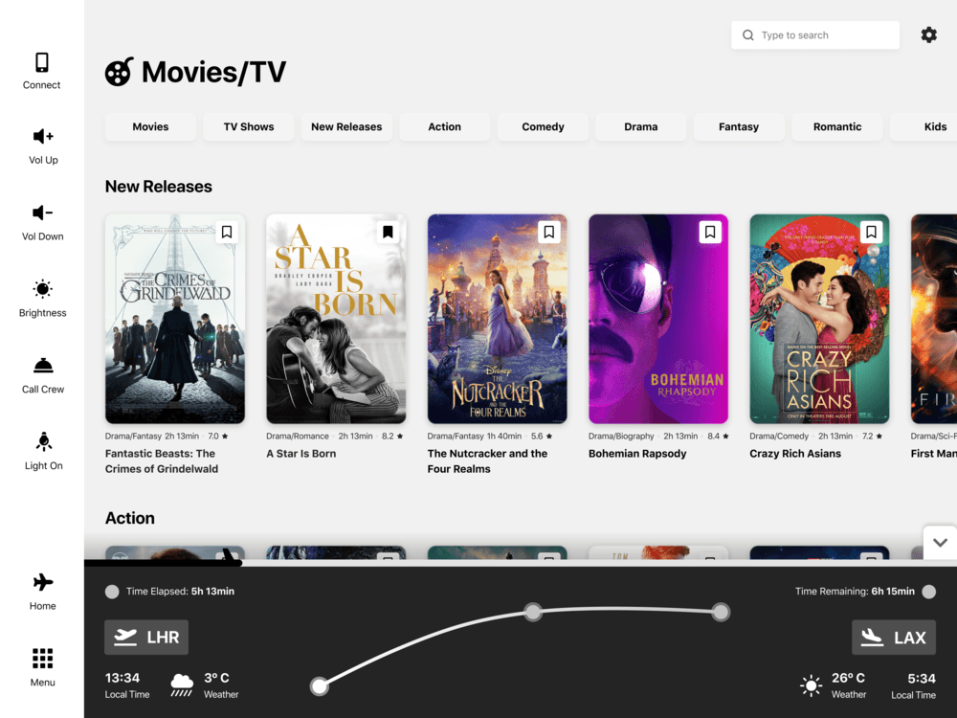
Task: Click the LHR departure plane icon
Action: [125, 637]
